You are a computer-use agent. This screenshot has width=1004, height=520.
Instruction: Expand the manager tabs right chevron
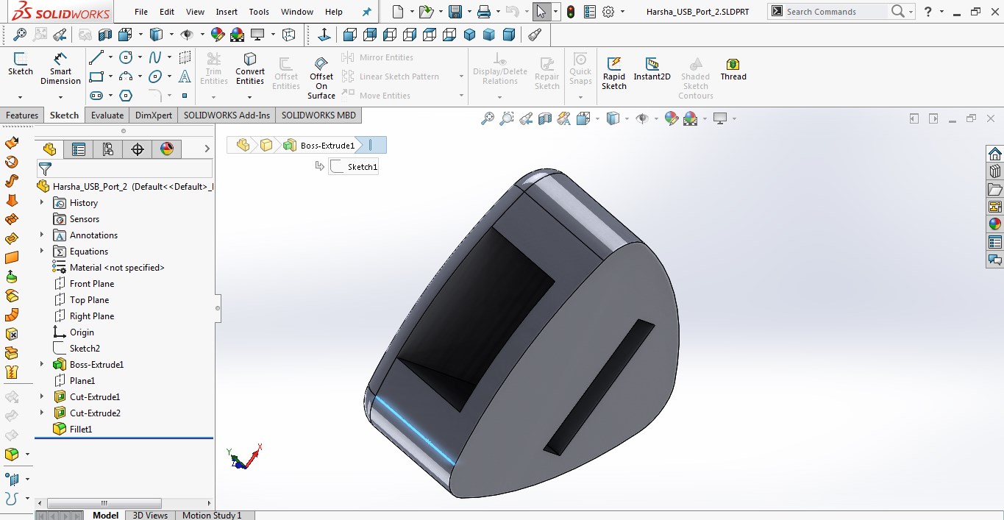pos(207,149)
